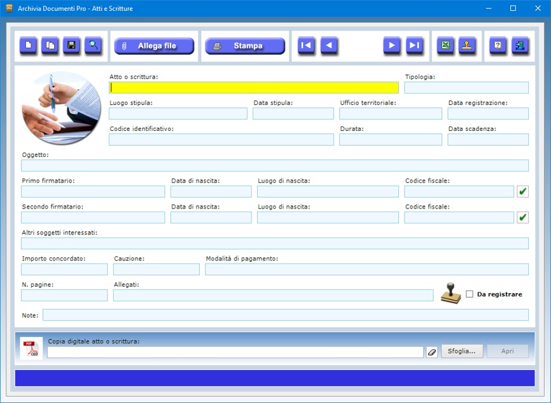This screenshot has height=403, width=551.
Task: Validate Secondo firmatario codice fiscale checkmark
Action: point(522,217)
